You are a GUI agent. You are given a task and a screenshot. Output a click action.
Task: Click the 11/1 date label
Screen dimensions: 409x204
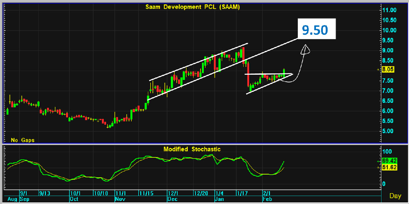tap(120, 193)
